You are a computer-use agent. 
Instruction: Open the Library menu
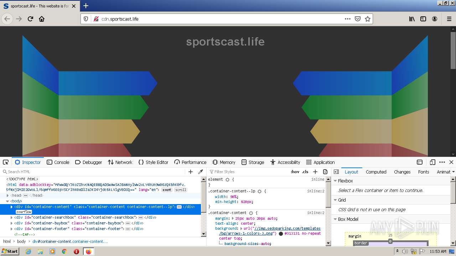pos(412,19)
